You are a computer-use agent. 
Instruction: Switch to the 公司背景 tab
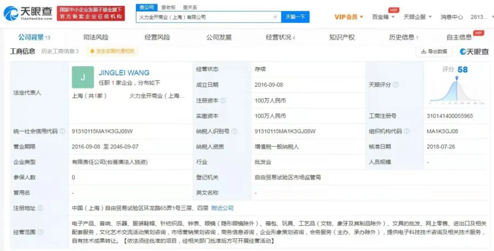[x=34, y=37]
